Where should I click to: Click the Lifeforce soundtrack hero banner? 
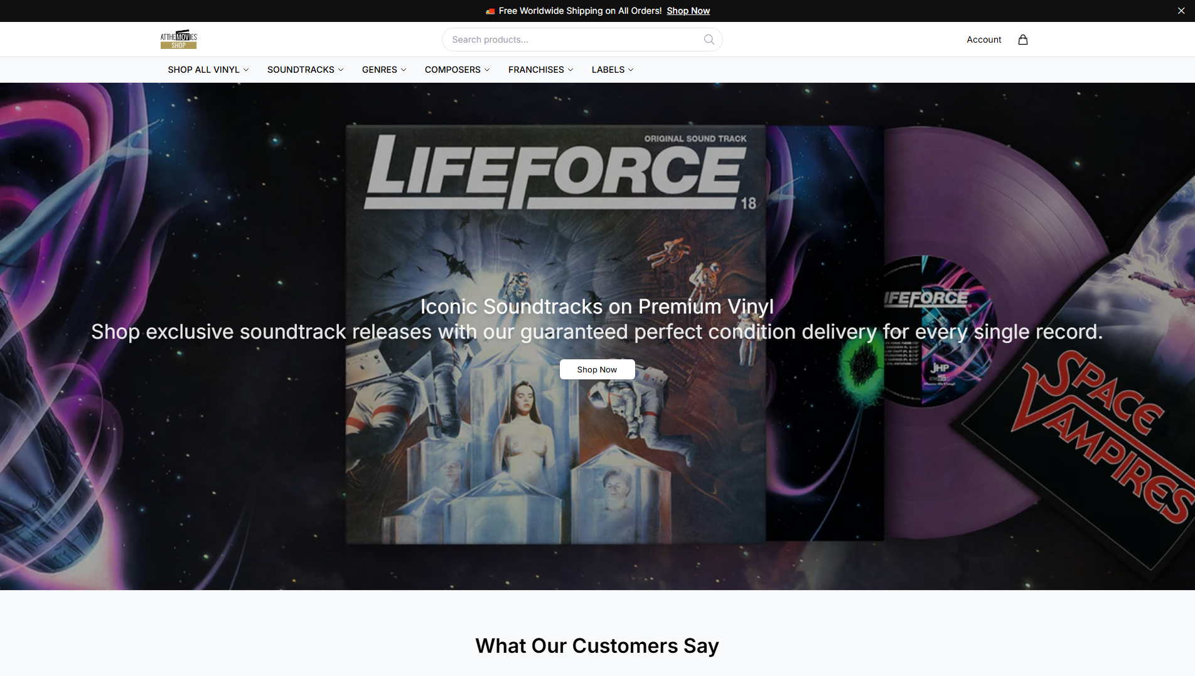(x=597, y=336)
